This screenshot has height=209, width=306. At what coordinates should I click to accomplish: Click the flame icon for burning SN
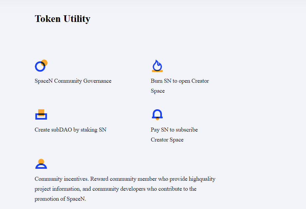coord(157,66)
